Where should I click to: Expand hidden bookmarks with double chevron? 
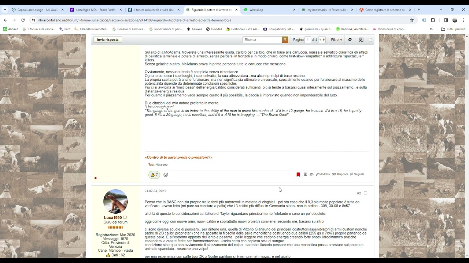click(431, 29)
